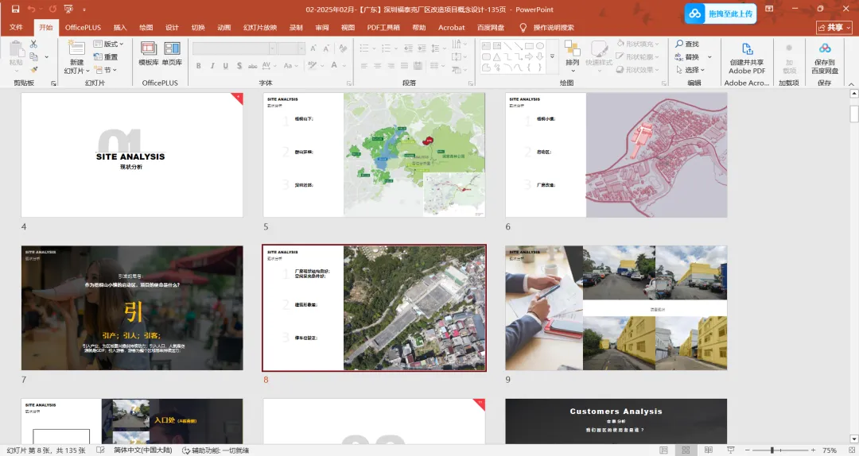Switch to Reading view icon in status bar

click(708, 450)
